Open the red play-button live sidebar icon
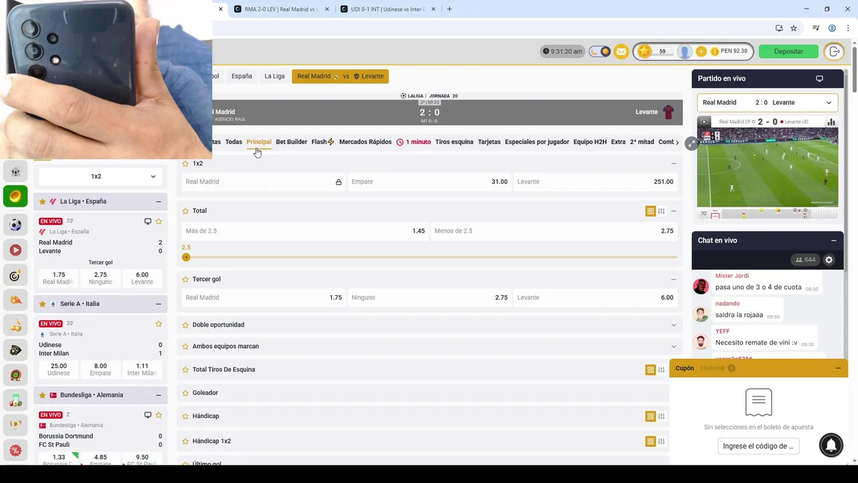Image resolution: width=858 pixels, height=483 pixels. pos(15,250)
